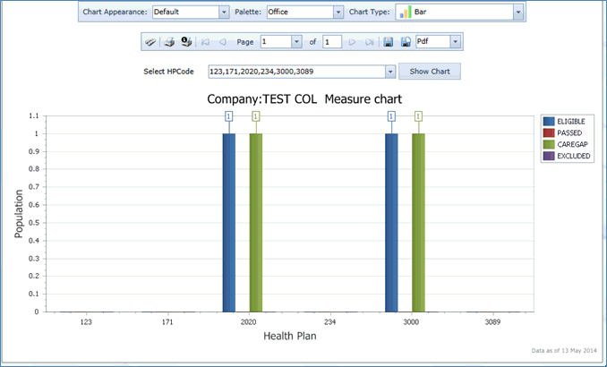This screenshot has height=367, width=607.
Task: Go to the first page arrow
Action: [206, 41]
